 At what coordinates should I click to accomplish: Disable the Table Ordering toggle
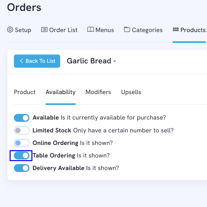(21, 155)
